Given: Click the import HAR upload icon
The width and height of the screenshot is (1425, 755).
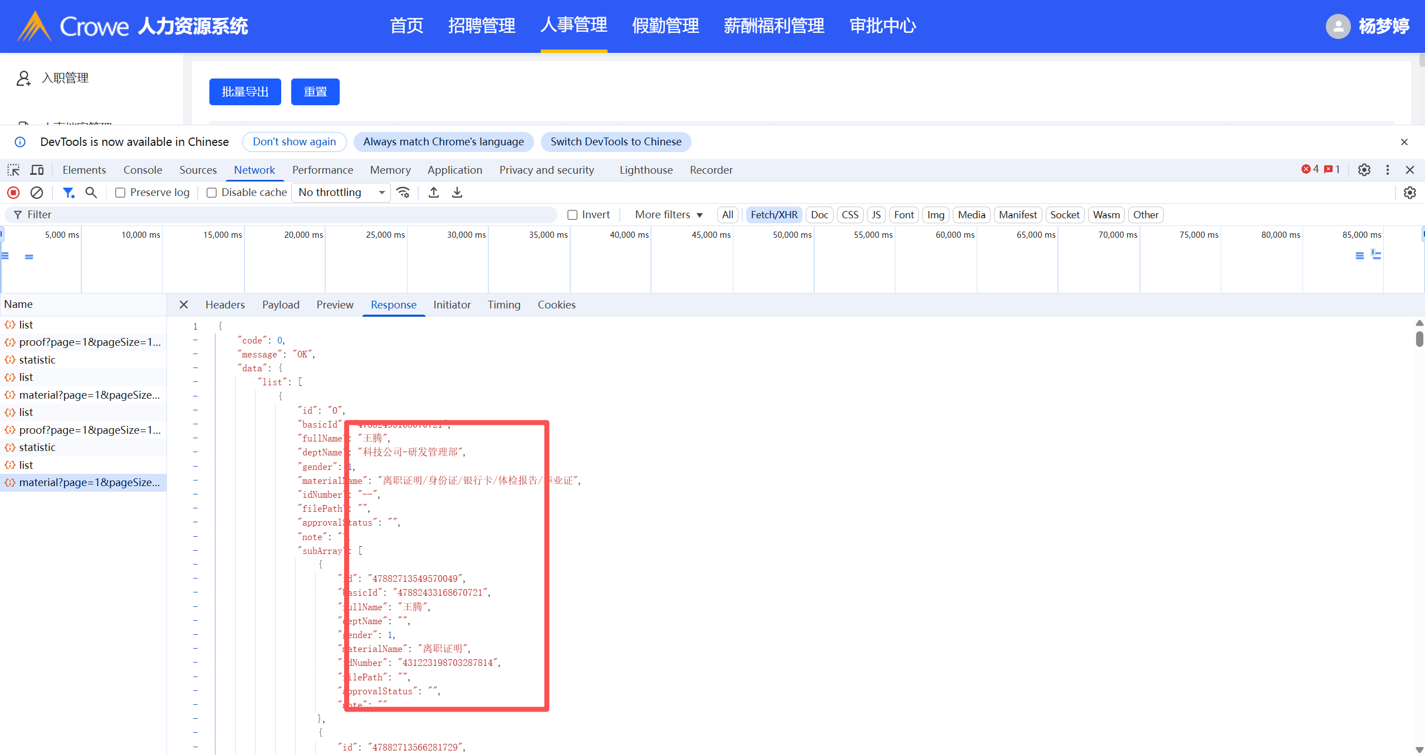Looking at the screenshot, I should coord(434,193).
